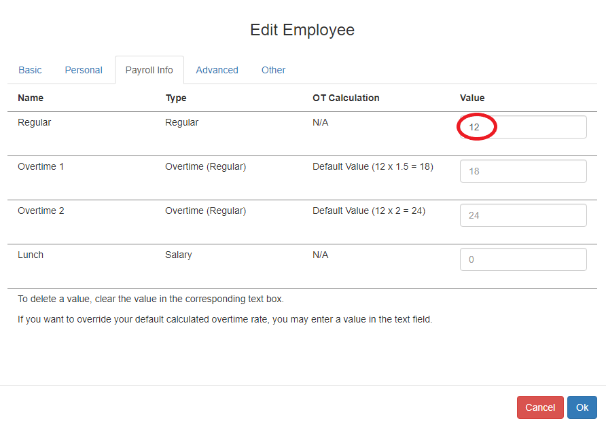Click the Type column header
This screenshot has width=606, height=423.
(175, 98)
